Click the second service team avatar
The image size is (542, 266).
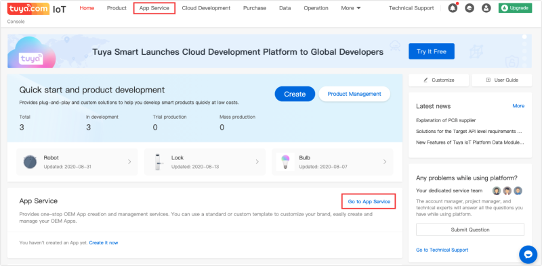click(507, 191)
